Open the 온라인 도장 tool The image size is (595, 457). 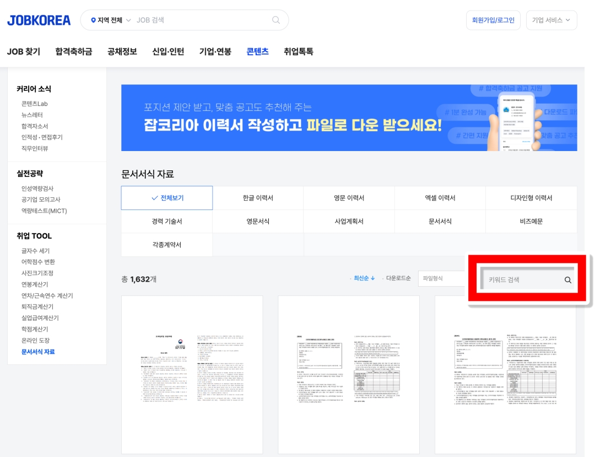click(35, 341)
